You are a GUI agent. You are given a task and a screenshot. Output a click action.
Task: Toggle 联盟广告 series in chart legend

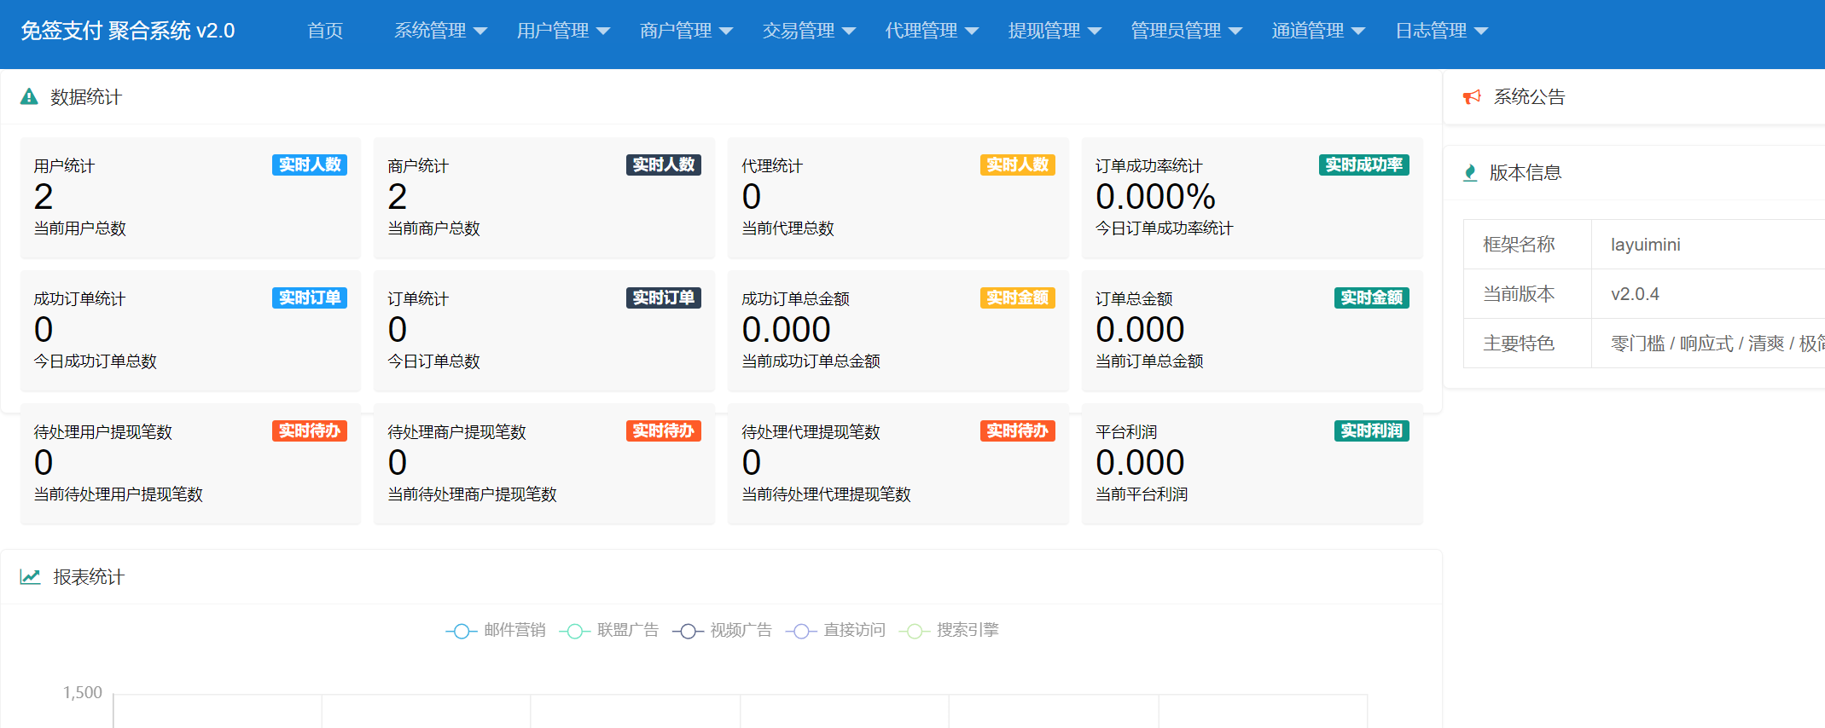click(x=609, y=631)
